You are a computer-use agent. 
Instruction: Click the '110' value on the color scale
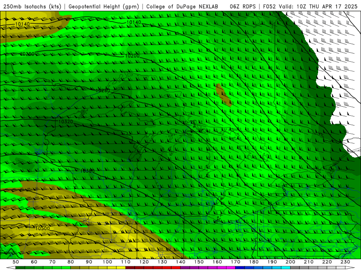[126, 262]
